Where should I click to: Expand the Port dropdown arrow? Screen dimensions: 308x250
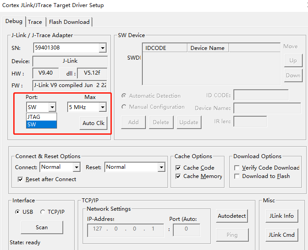pyautogui.click(x=52, y=107)
